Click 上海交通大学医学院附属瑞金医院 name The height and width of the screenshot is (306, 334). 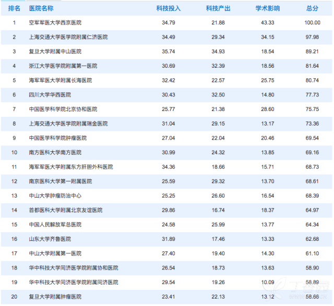68,124
